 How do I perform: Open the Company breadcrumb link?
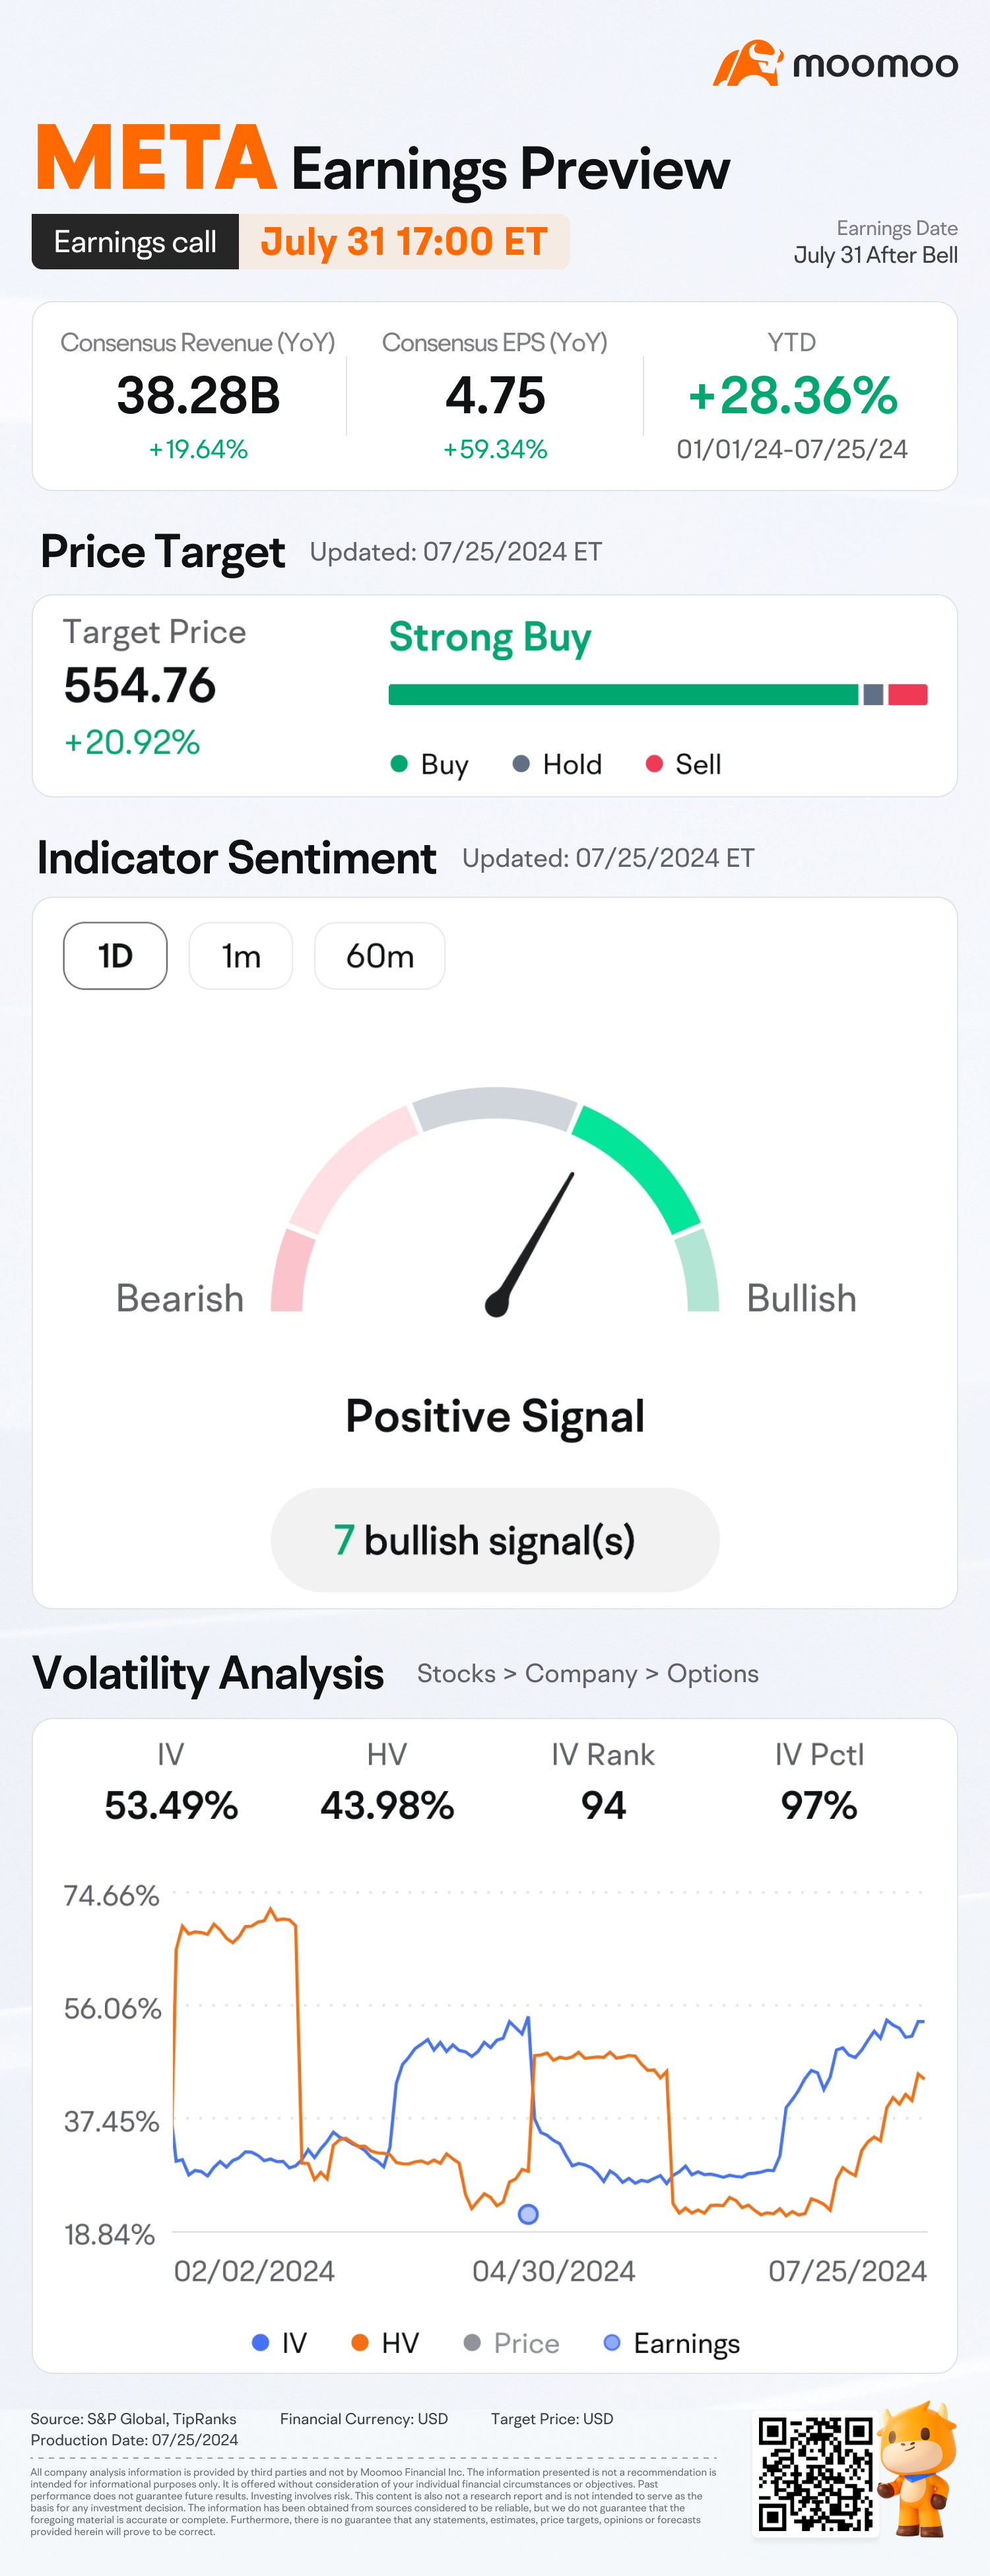581,1674
